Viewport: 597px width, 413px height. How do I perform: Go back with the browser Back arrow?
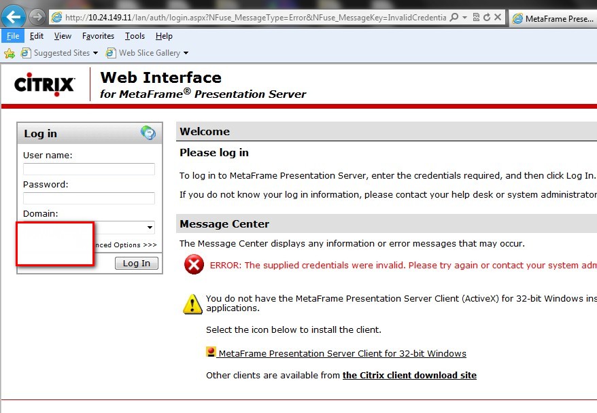(14, 17)
